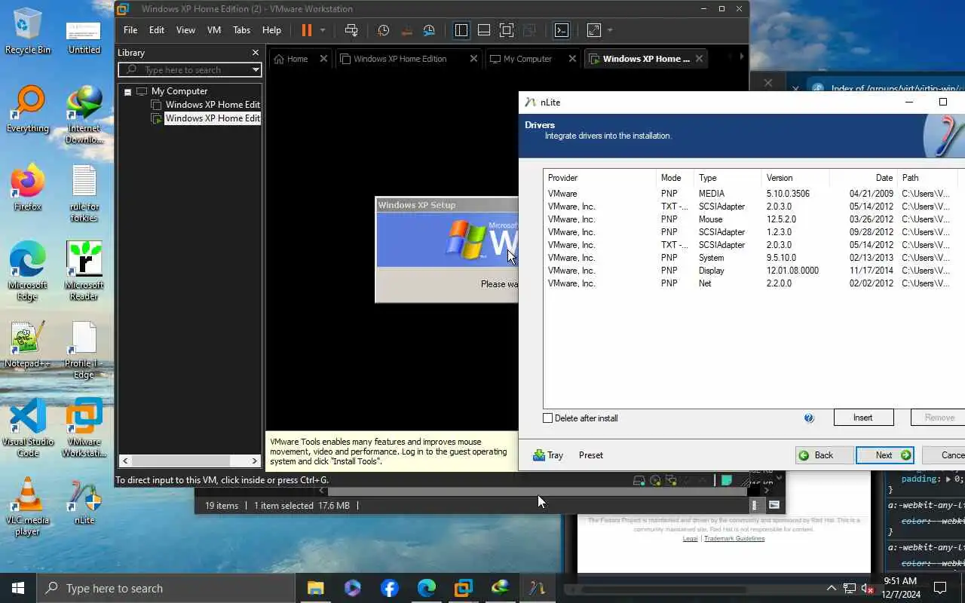The height and width of the screenshot is (603, 965).
Task: Pause the VM using the orange pause icon
Action: point(307,30)
